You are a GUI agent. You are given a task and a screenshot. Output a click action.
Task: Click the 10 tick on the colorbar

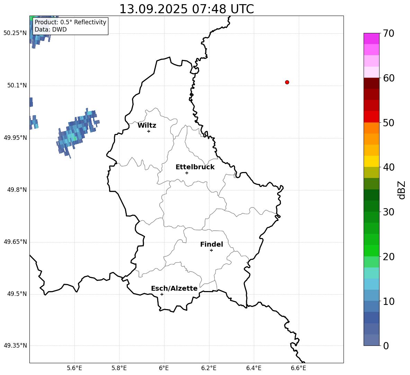tap(389, 301)
